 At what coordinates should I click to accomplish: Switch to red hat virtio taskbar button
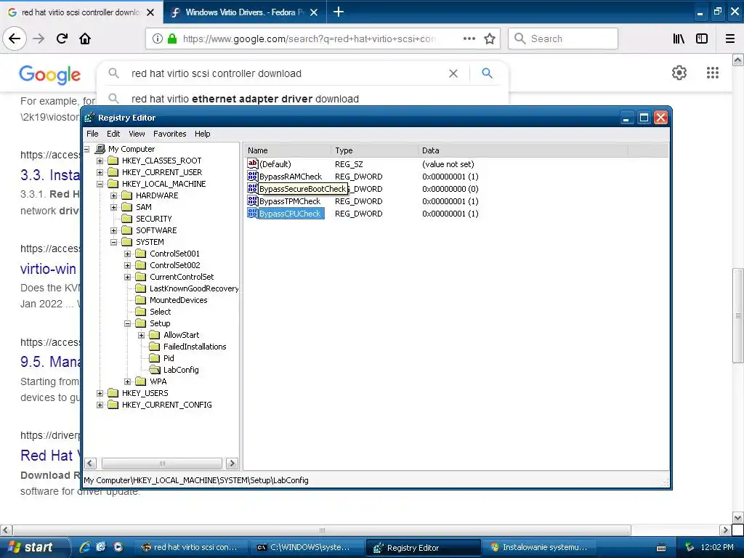click(x=191, y=548)
